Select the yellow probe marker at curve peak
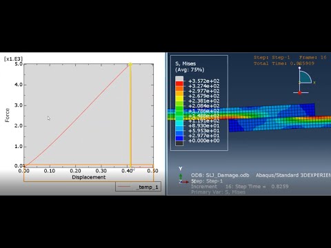 [130, 65]
